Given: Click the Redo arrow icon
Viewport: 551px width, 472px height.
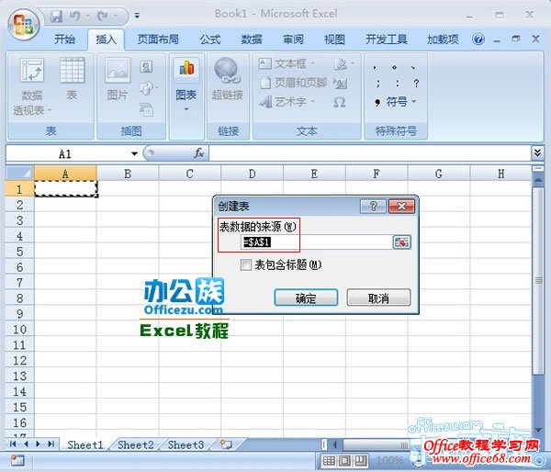Looking at the screenshot, I should [102, 17].
